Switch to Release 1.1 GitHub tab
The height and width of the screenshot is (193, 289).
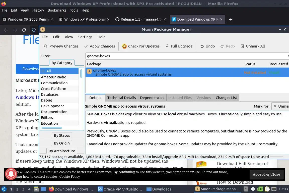(141, 19)
